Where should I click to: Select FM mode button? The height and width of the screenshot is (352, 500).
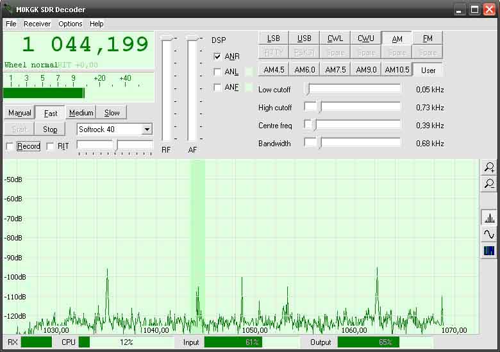[428, 38]
